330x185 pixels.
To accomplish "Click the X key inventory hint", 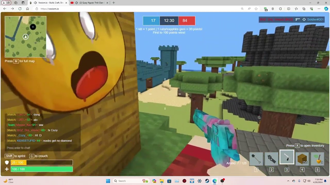I will [297, 145].
